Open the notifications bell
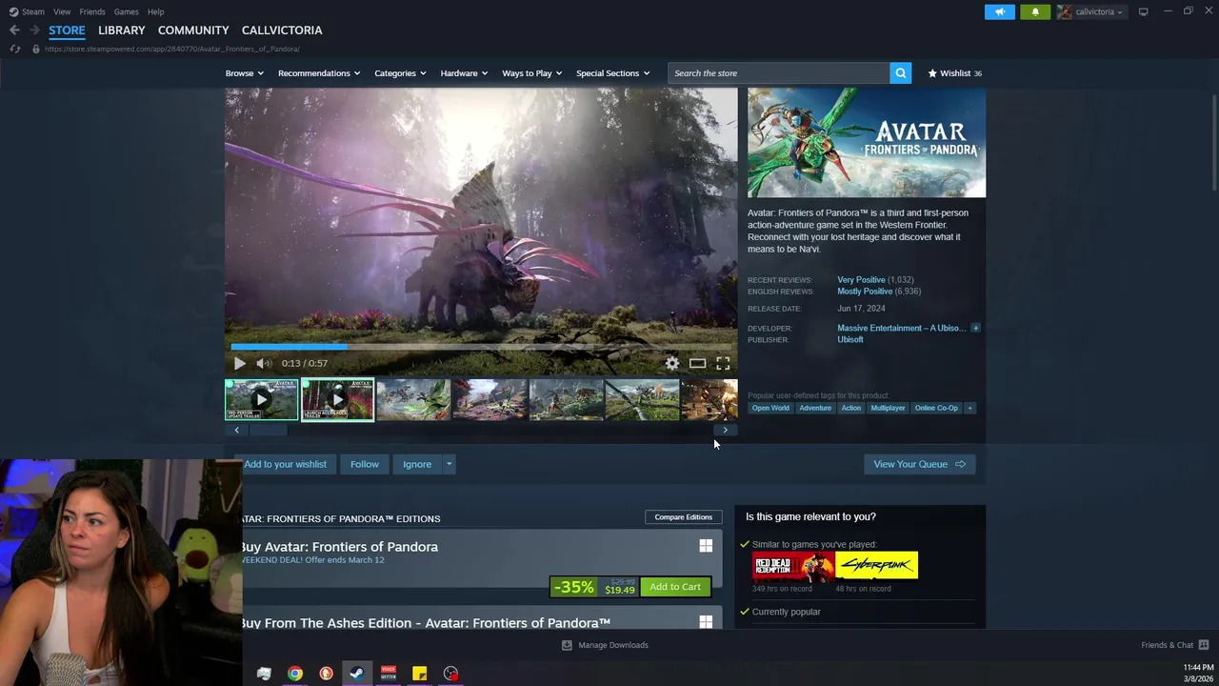Screen dimensions: 1219x686 coord(1035,11)
